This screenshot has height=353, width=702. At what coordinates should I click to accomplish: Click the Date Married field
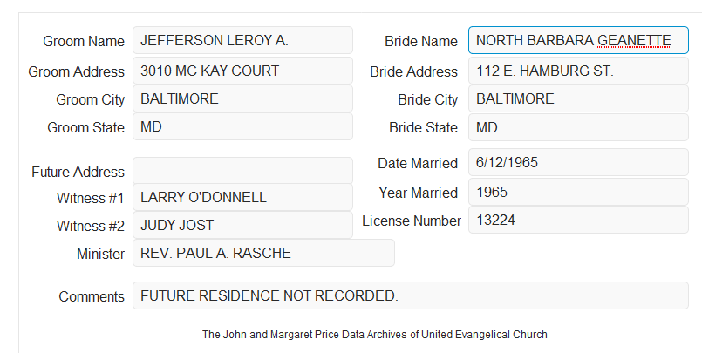tap(578, 162)
